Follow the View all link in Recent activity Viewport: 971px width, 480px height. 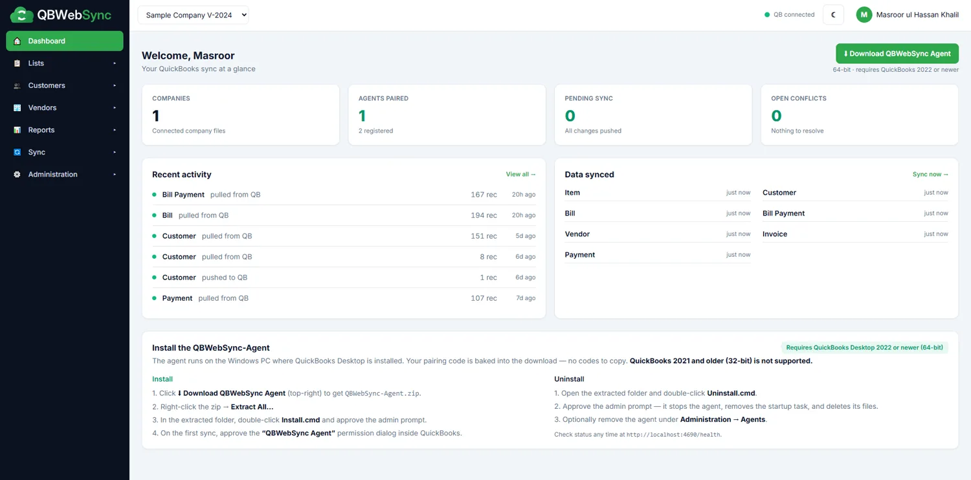520,174
